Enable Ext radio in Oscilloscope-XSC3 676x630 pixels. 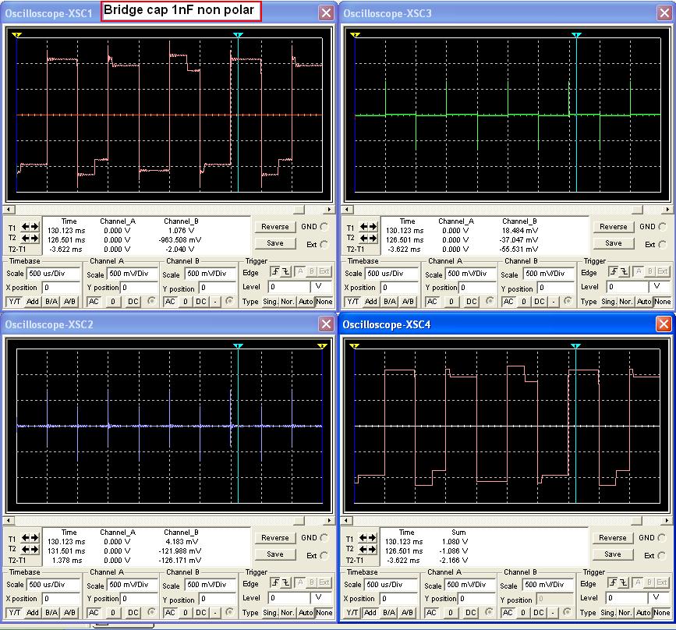pyautogui.click(x=662, y=245)
